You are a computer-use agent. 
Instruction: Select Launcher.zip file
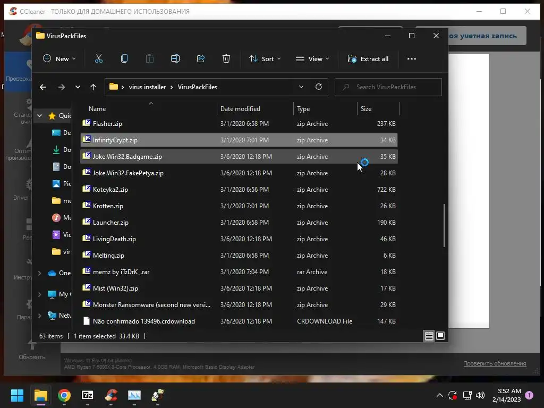coord(239,223)
